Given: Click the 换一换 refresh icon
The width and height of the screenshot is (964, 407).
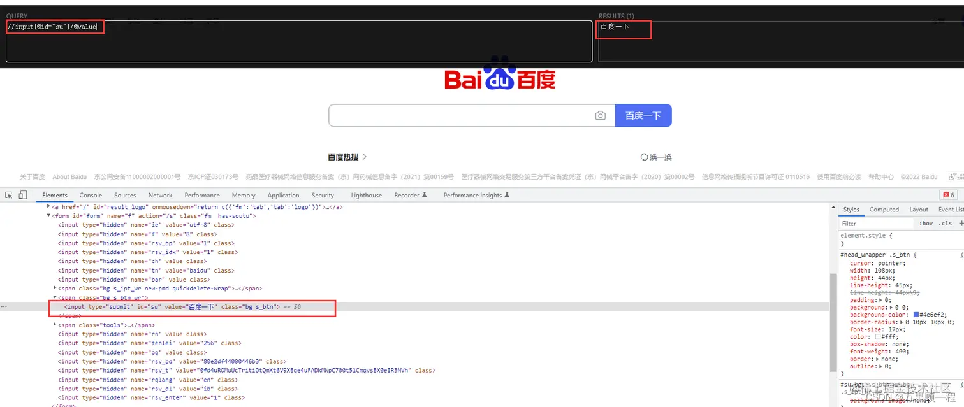Looking at the screenshot, I should (645, 157).
